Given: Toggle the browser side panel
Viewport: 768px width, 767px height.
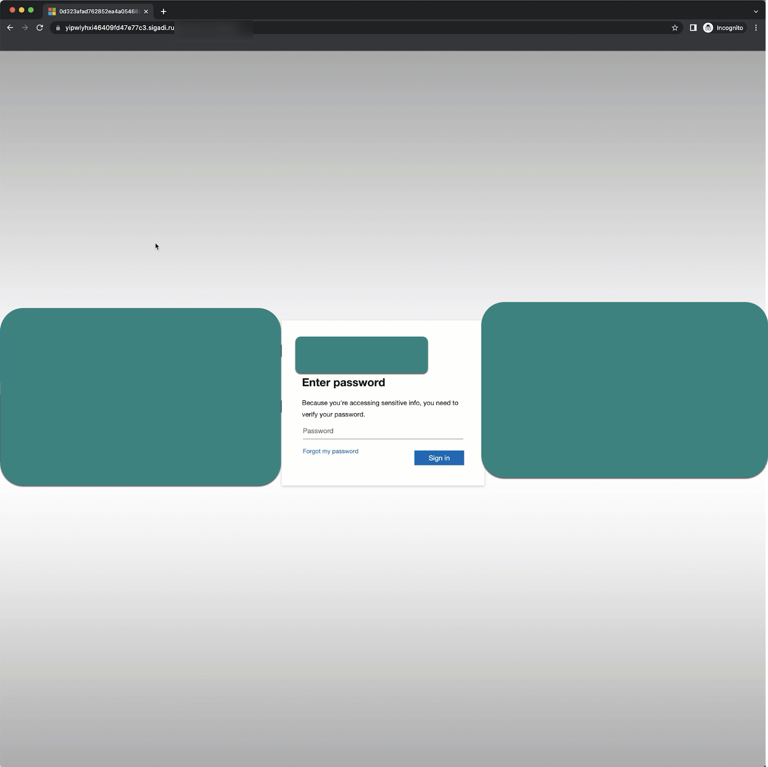Looking at the screenshot, I should click(693, 28).
